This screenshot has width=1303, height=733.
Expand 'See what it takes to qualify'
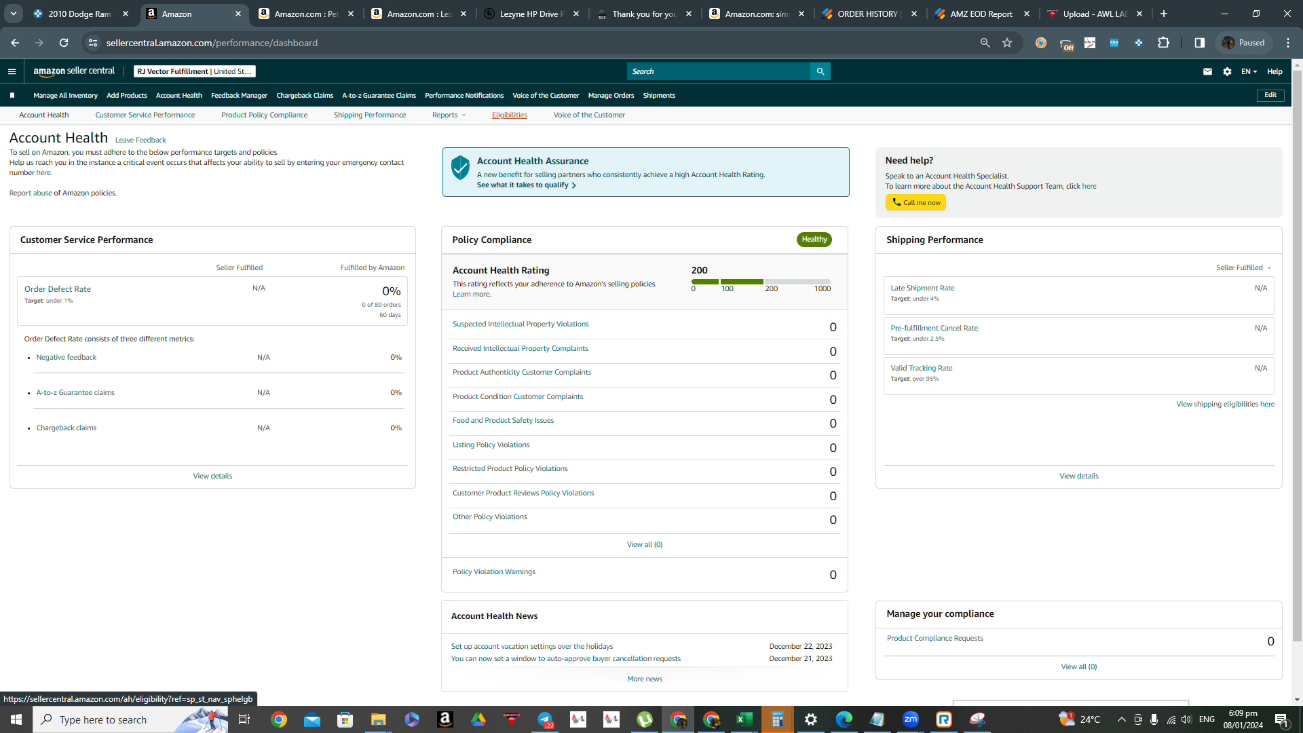click(x=527, y=185)
